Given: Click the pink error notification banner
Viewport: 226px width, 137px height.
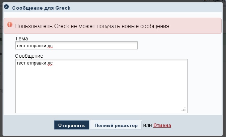Looking at the screenshot, I should point(112,26).
